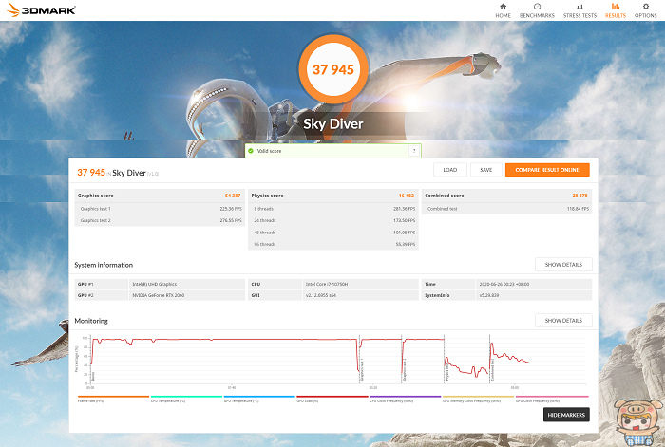Select the 48 threads row
The height and width of the screenshot is (447, 665).
[333, 233]
